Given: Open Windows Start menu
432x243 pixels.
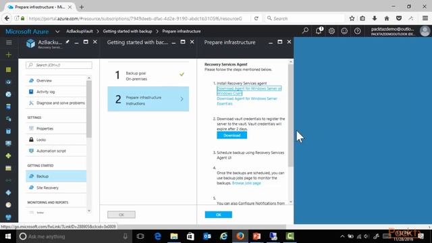Looking at the screenshot, I should [x=8, y=236].
